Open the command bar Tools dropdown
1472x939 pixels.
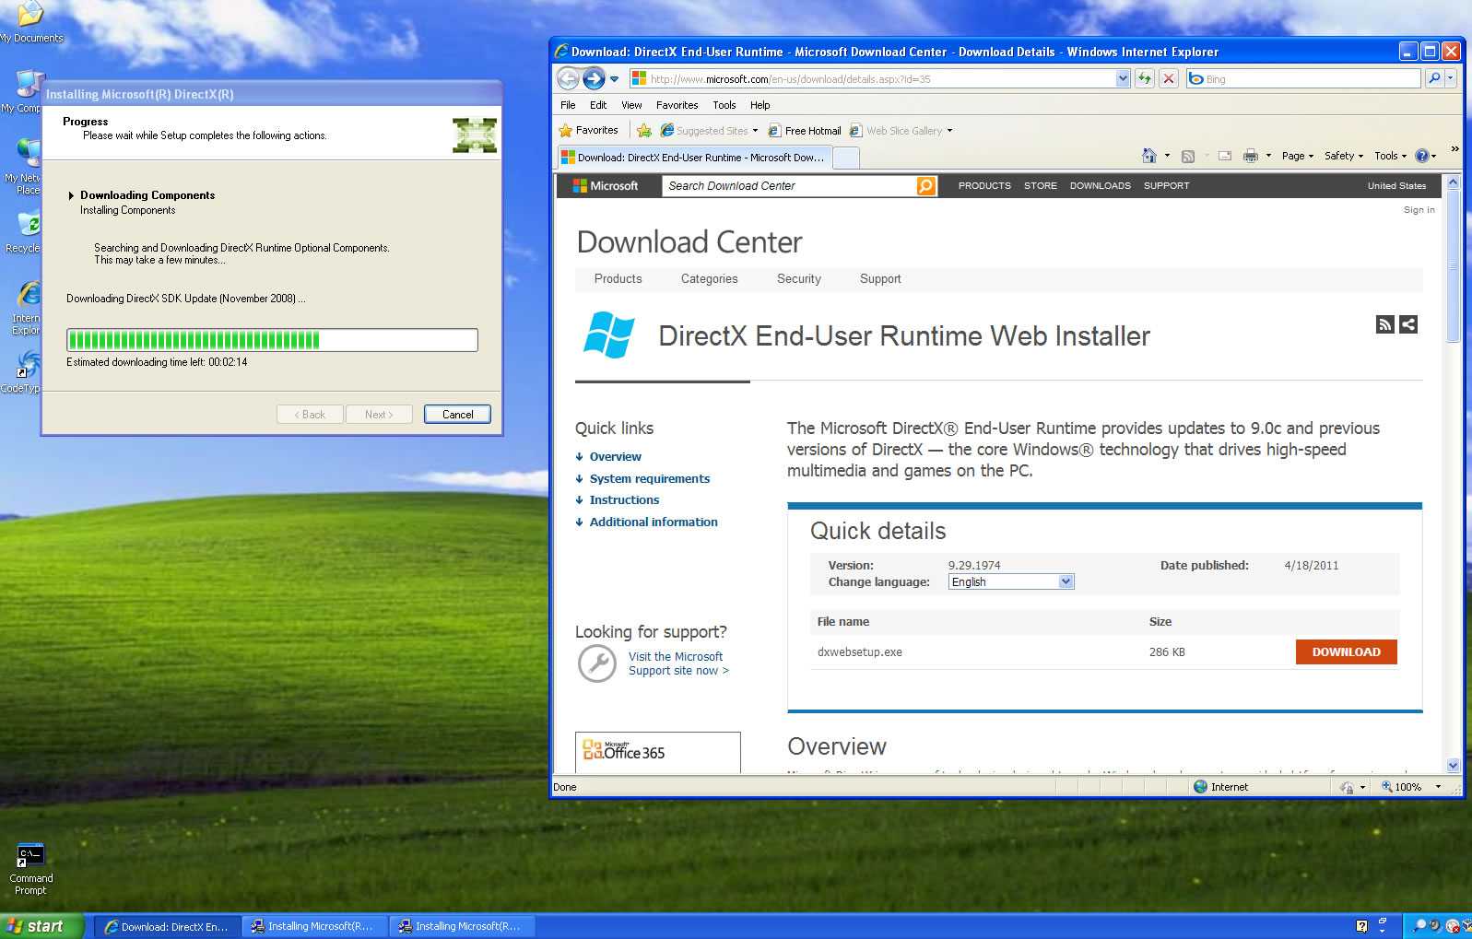1390,156
